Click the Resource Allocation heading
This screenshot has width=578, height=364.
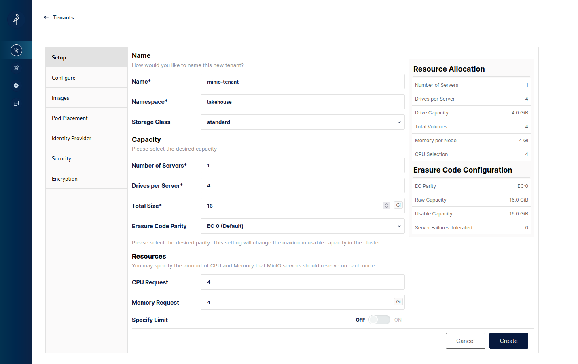[x=449, y=69]
